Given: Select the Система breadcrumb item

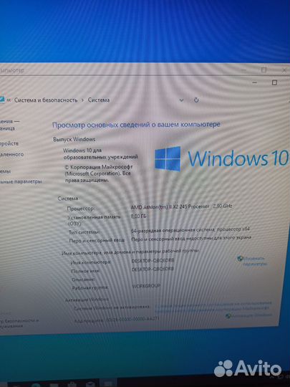Looking at the screenshot, I should pyautogui.click(x=99, y=100).
